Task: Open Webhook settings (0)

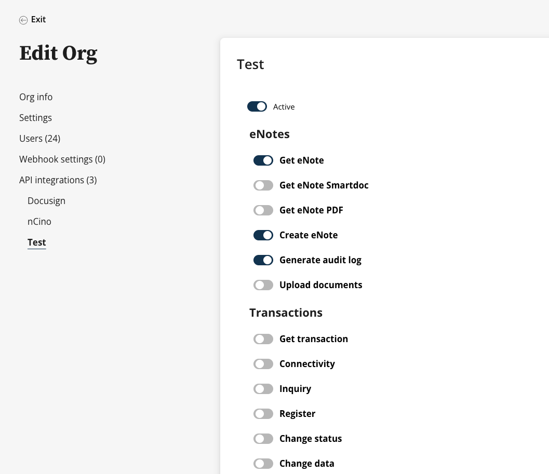Action: click(x=62, y=159)
